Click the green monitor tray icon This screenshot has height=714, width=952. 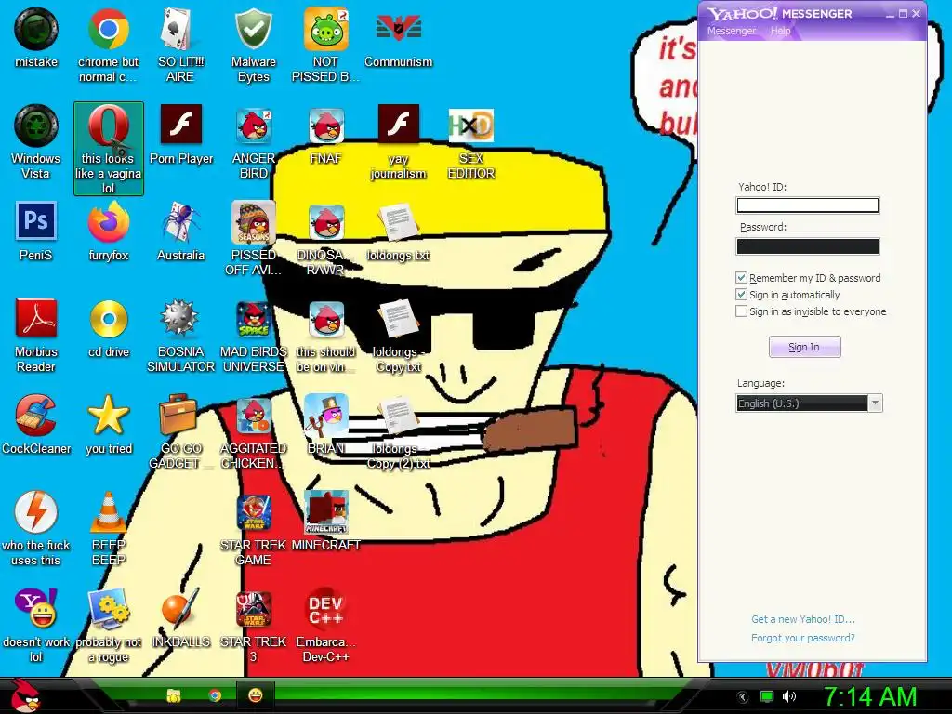coord(767,697)
